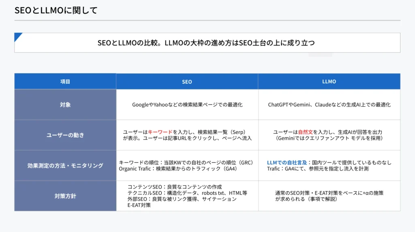The width and height of the screenshot is (415, 232).
Task: Click the blue triangle corner of the banner
Action: [x=17, y=36]
